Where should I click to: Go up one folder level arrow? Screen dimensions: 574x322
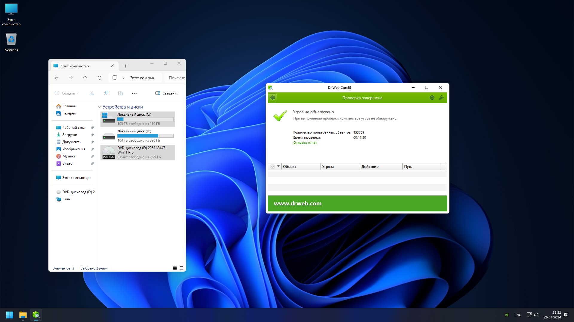pyautogui.click(x=85, y=78)
